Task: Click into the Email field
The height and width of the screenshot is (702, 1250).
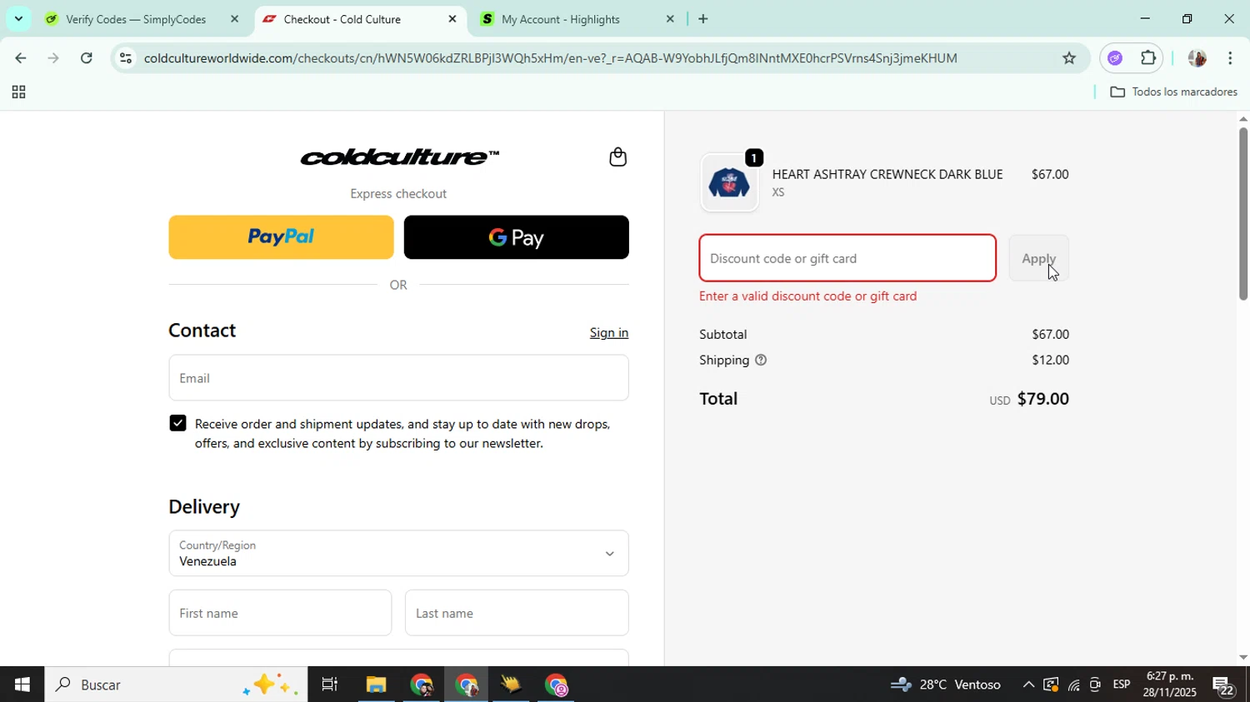Action: tap(398, 378)
